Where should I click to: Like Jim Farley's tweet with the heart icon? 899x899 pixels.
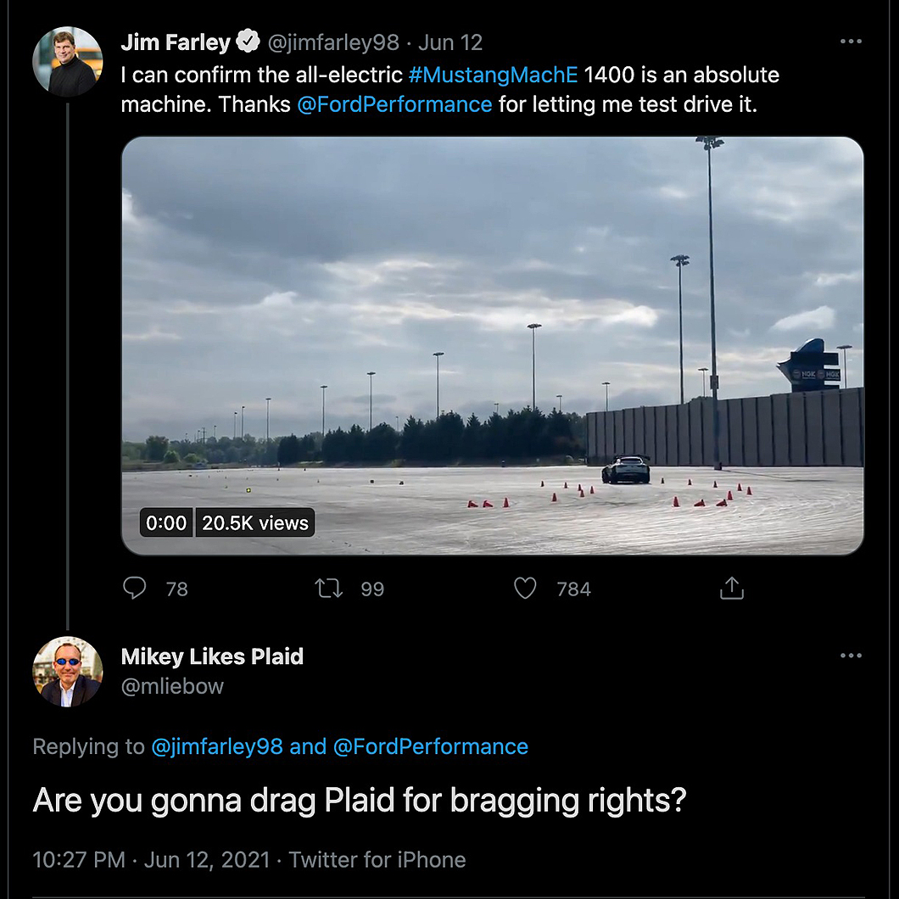point(525,589)
